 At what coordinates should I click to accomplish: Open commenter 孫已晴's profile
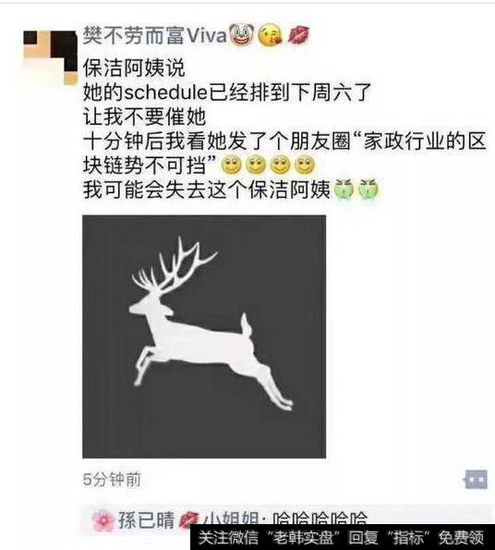coord(146,519)
